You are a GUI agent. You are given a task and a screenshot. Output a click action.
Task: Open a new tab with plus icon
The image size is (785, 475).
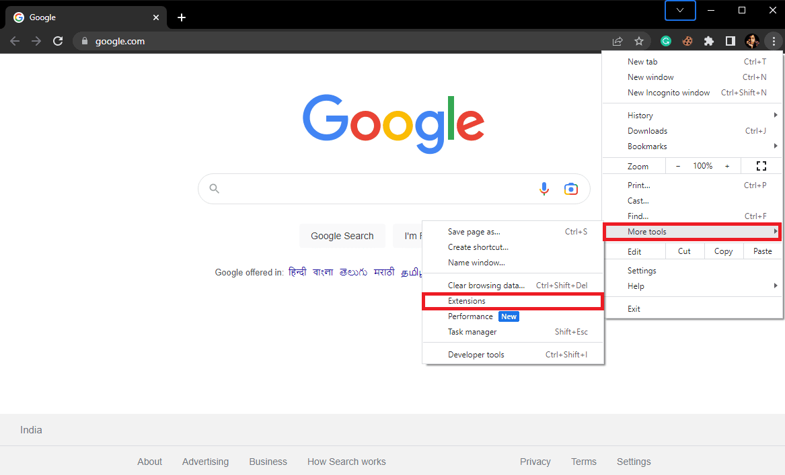pyautogui.click(x=181, y=17)
